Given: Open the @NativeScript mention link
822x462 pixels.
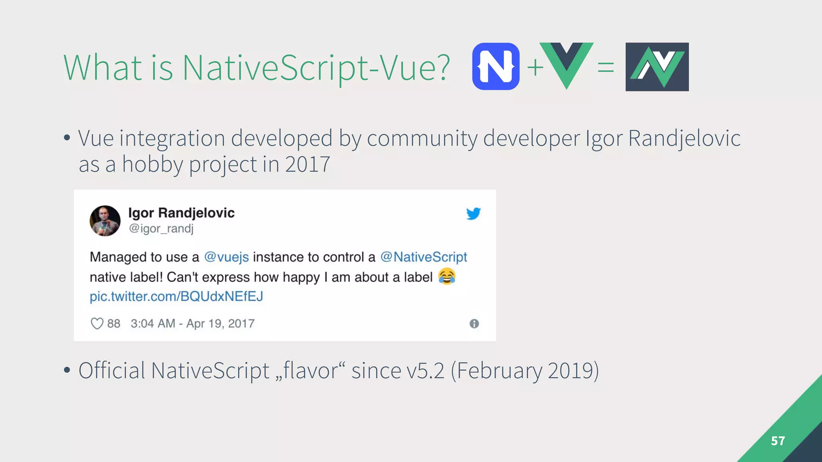Looking at the screenshot, I should tap(423, 257).
